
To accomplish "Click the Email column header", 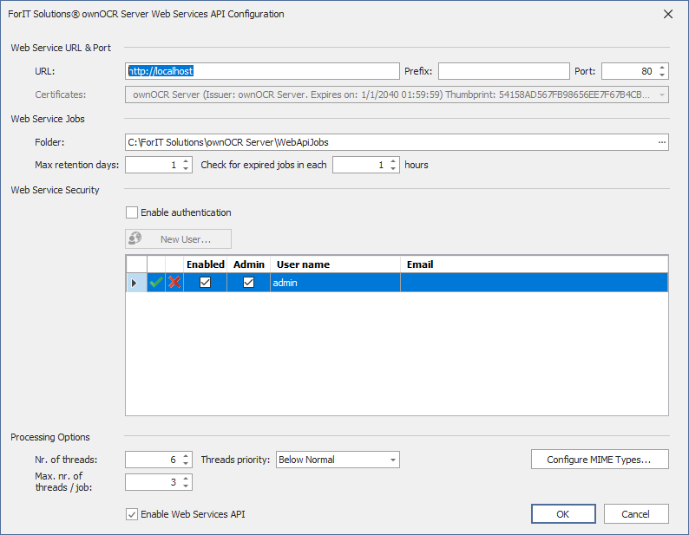I will pos(535,264).
